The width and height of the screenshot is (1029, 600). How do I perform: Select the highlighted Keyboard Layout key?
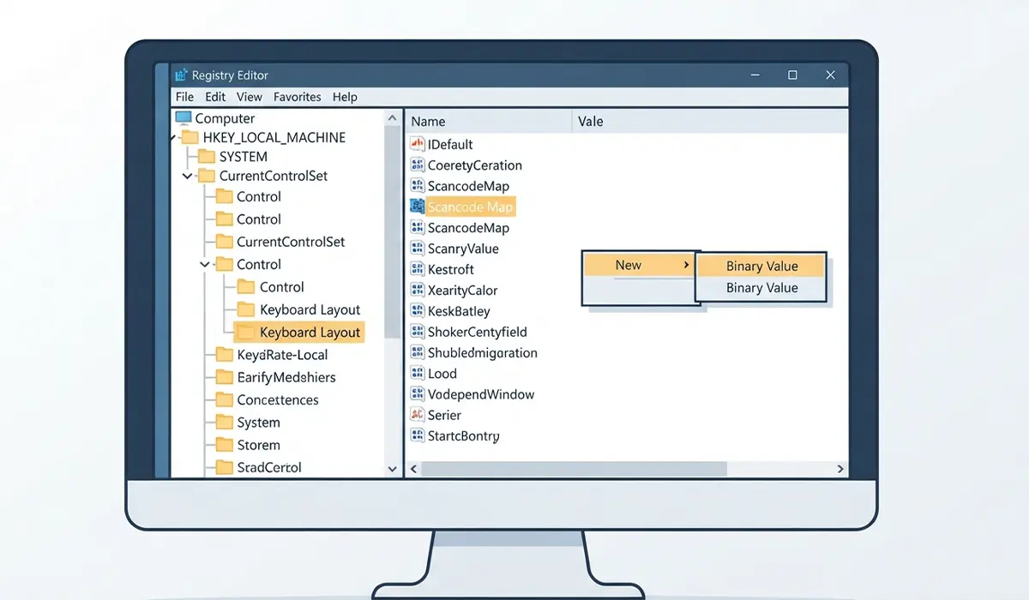point(299,332)
